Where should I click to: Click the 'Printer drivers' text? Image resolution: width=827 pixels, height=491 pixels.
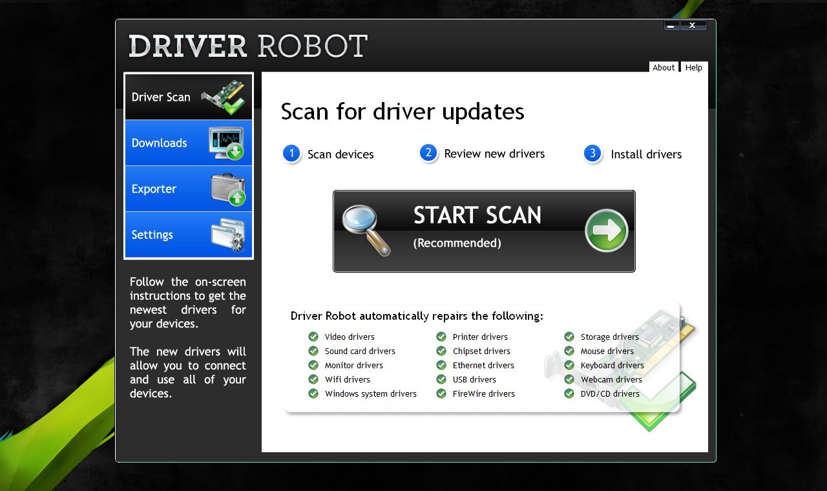(x=480, y=337)
